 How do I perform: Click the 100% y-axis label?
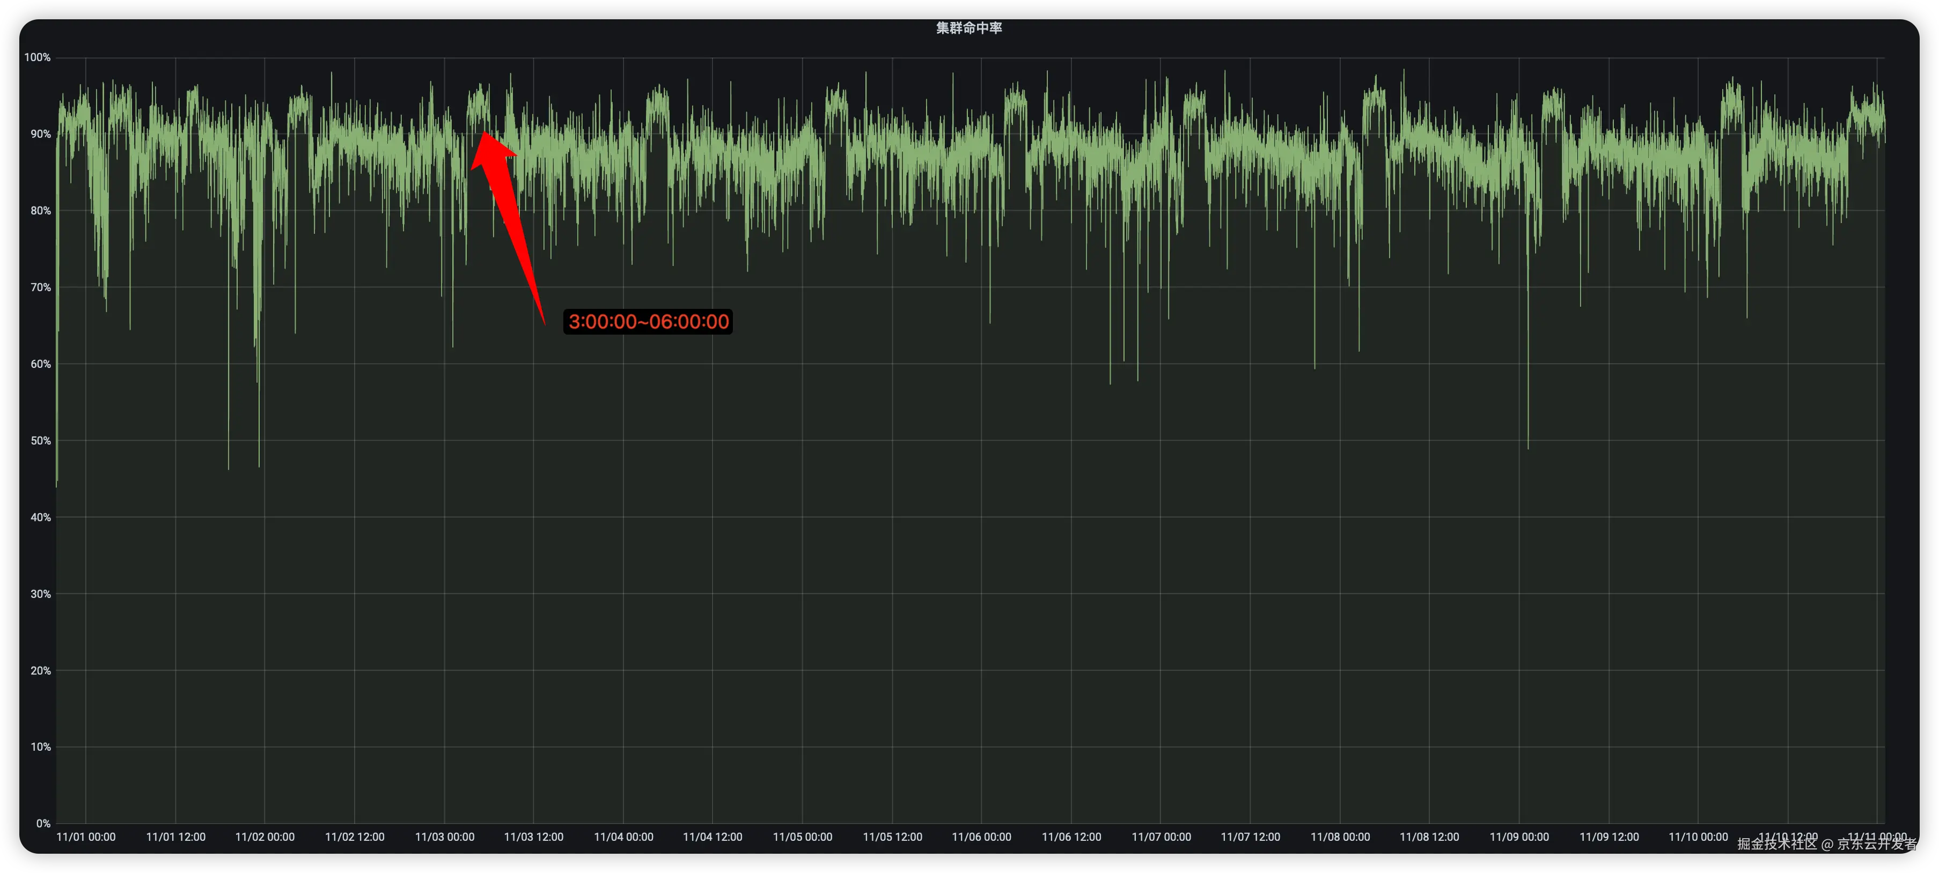38,57
